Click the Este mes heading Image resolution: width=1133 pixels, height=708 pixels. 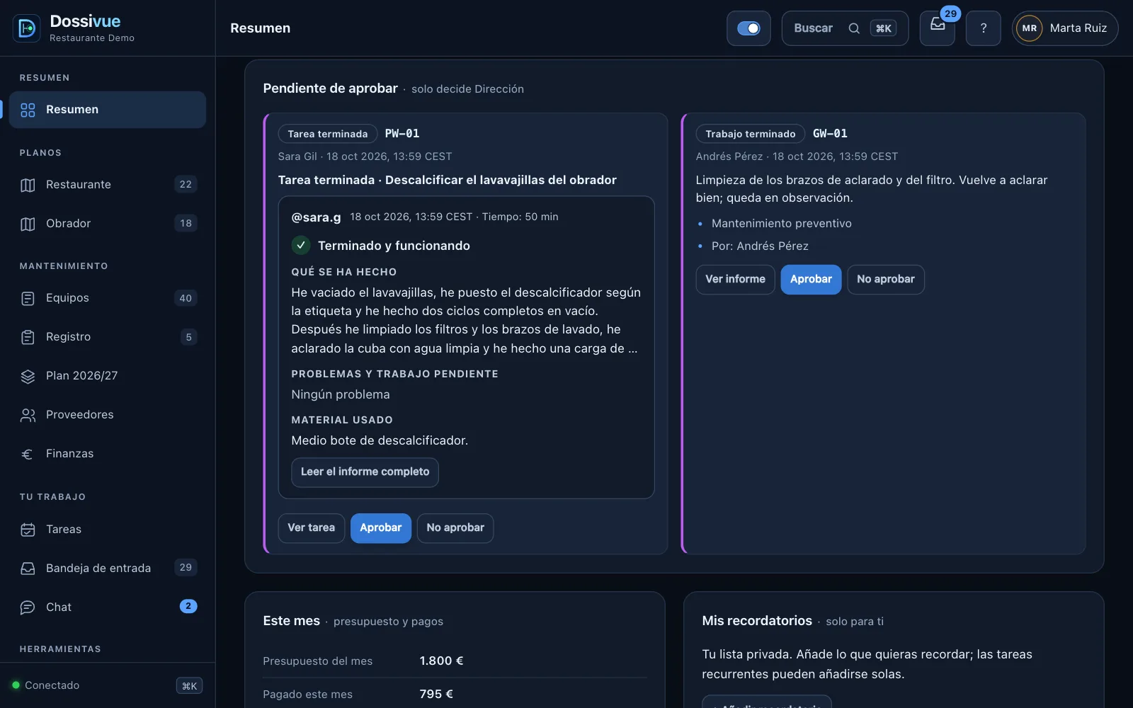(x=291, y=621)
